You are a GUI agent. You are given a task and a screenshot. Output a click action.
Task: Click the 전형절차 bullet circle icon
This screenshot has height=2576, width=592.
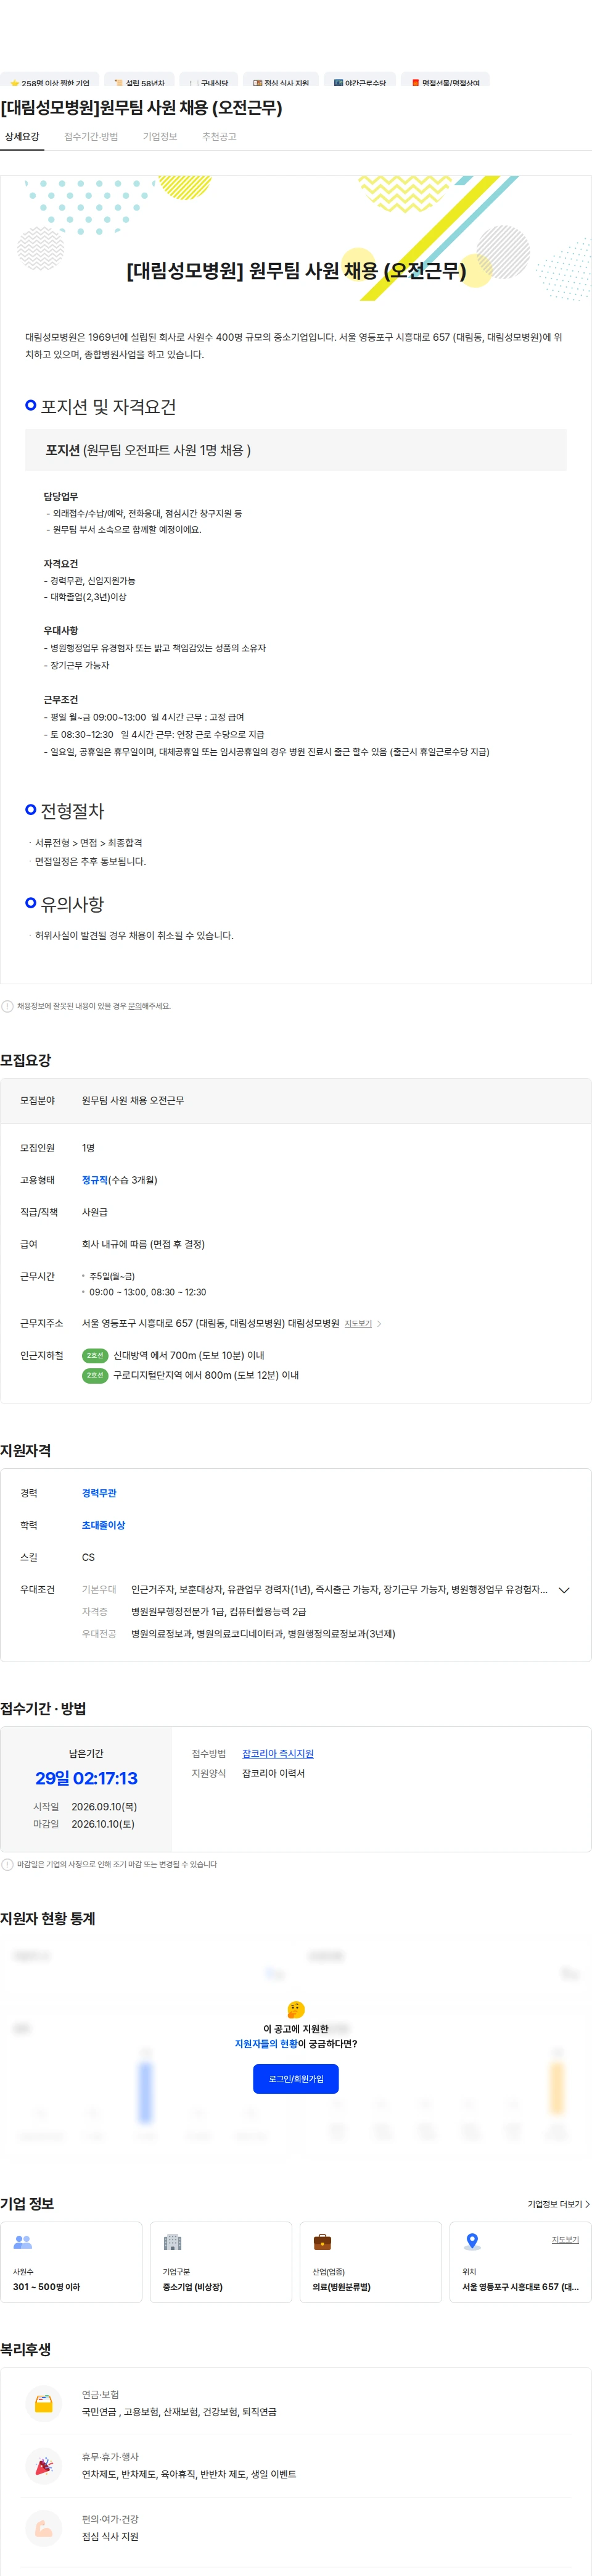[x=31, y=809]
